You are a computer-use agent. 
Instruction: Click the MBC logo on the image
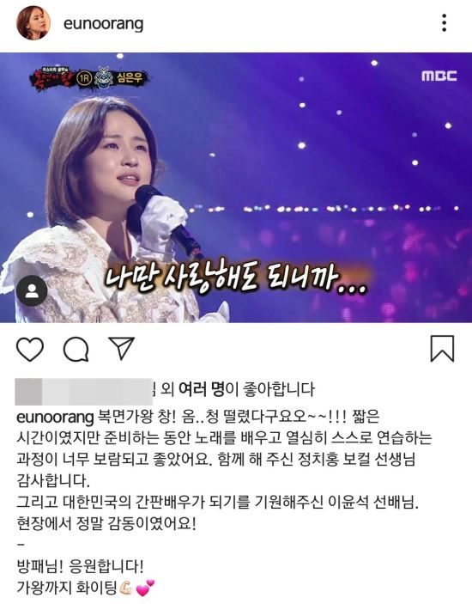439,76
